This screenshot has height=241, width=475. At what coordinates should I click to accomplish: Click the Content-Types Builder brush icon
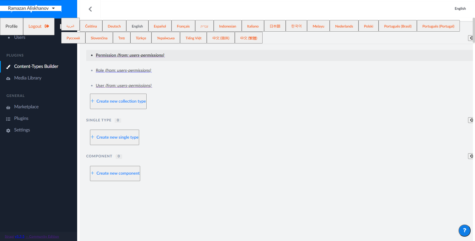(x=8, y=67)
